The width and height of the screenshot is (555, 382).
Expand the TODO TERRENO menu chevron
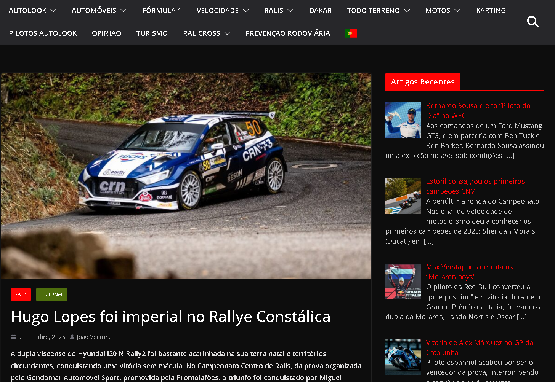pos(407,11)
